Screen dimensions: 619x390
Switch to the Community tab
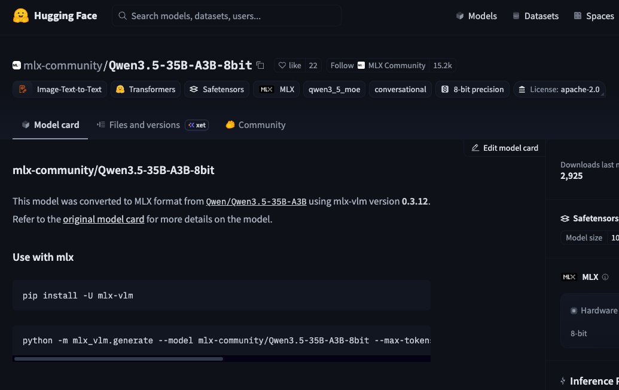pyautogui.click(x=255, y=125)
